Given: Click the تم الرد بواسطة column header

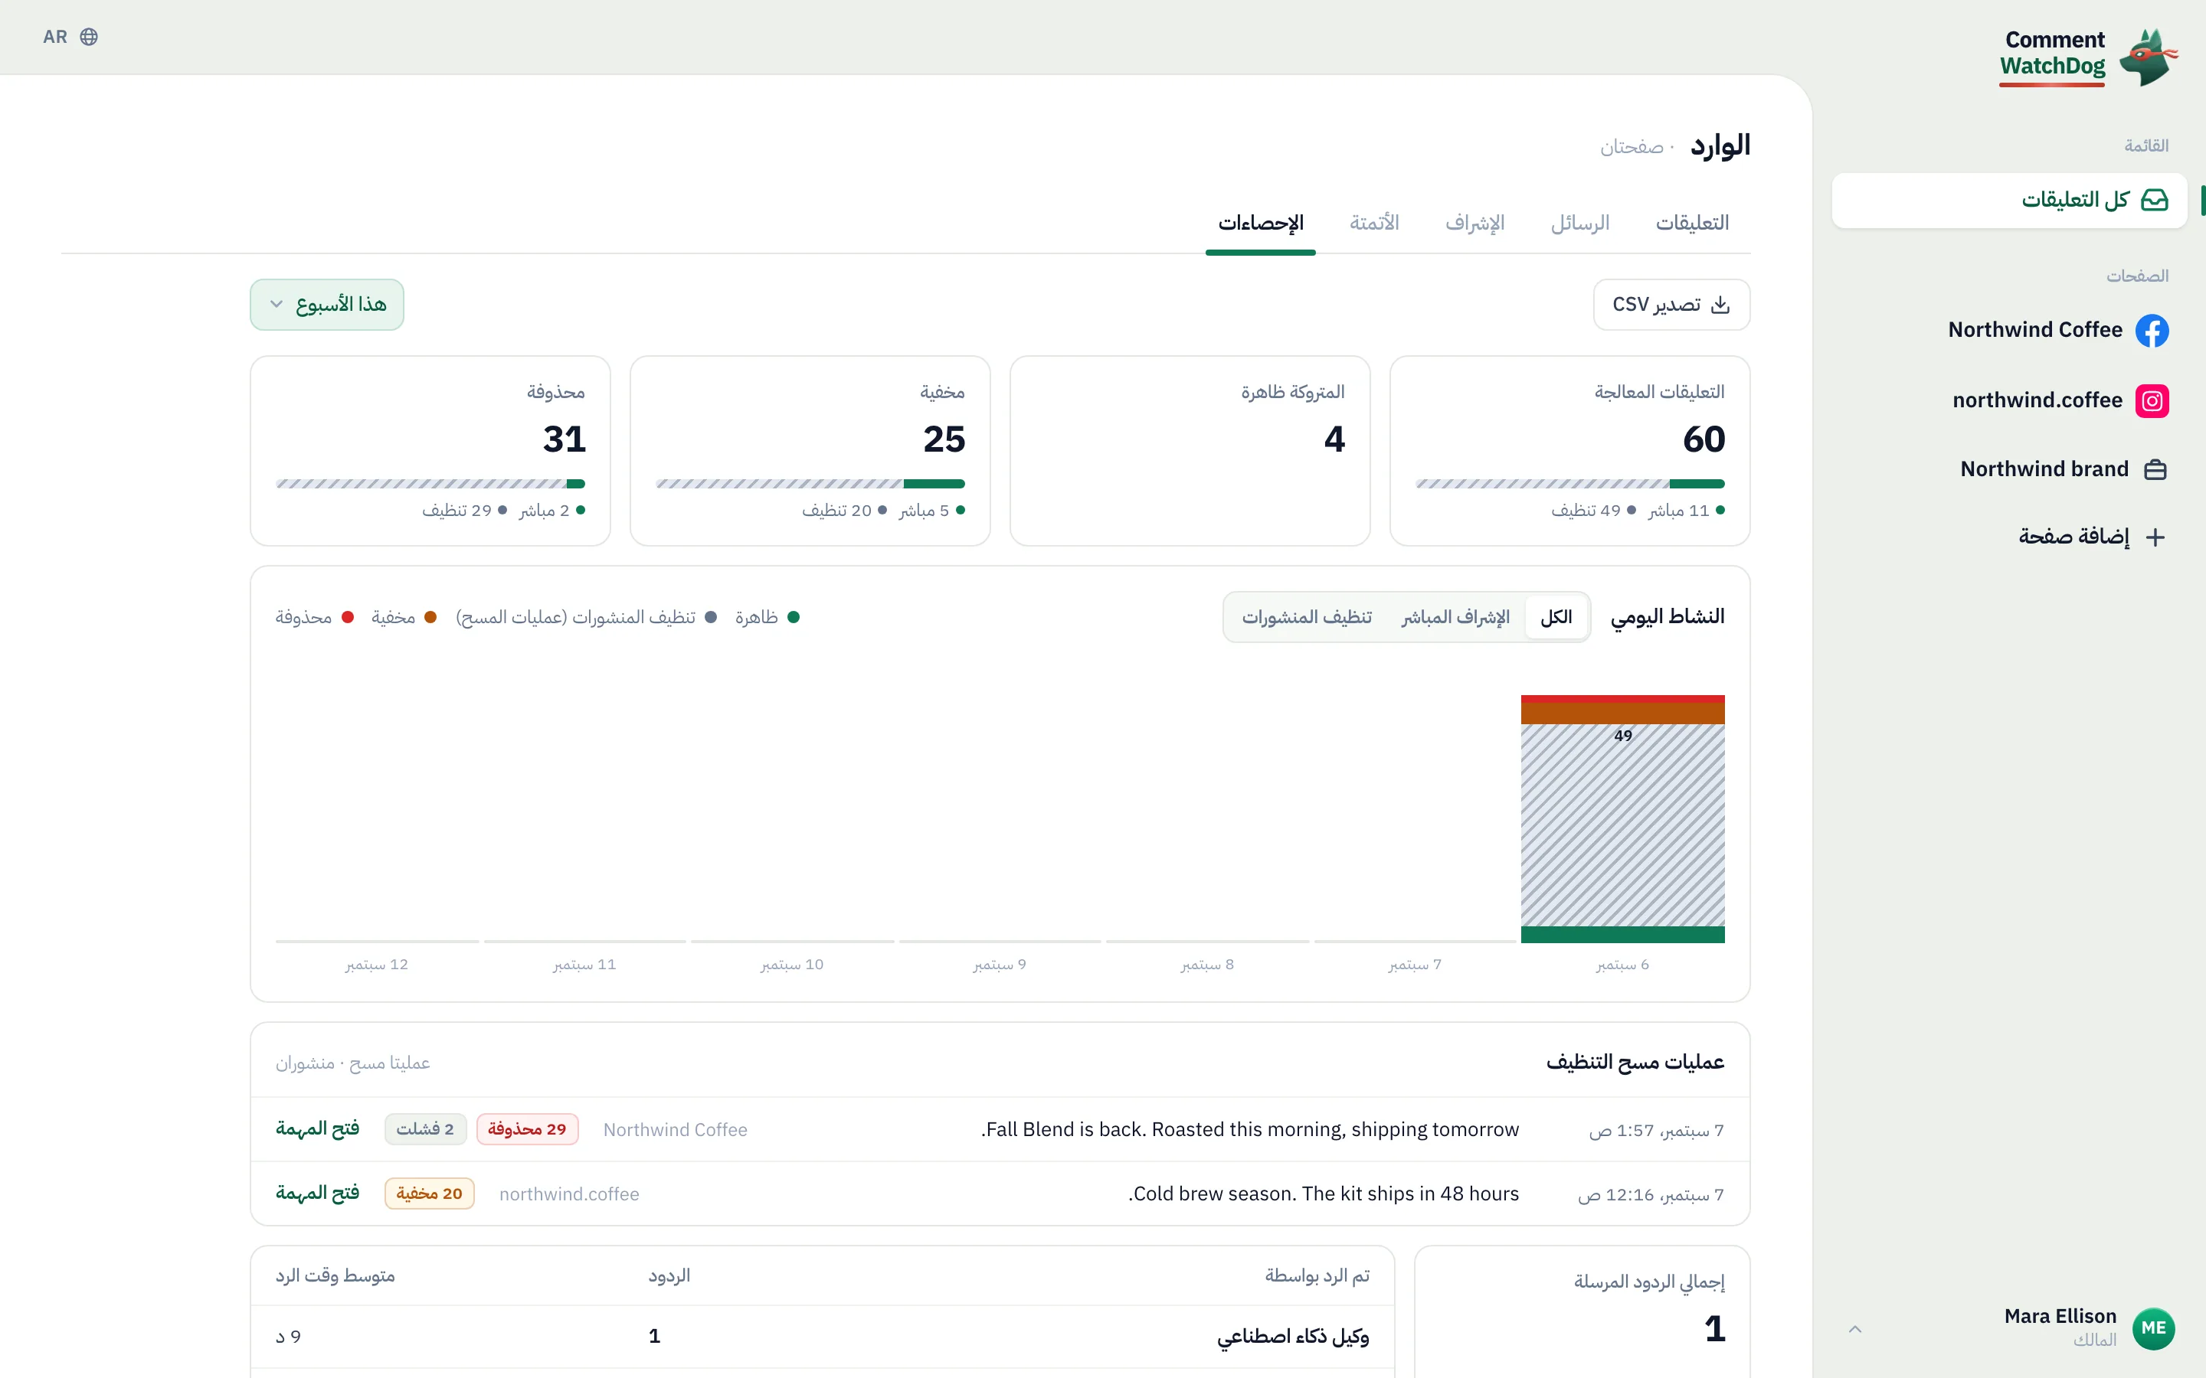Looking at the screenshot, I should [x=1316, y=1276].
